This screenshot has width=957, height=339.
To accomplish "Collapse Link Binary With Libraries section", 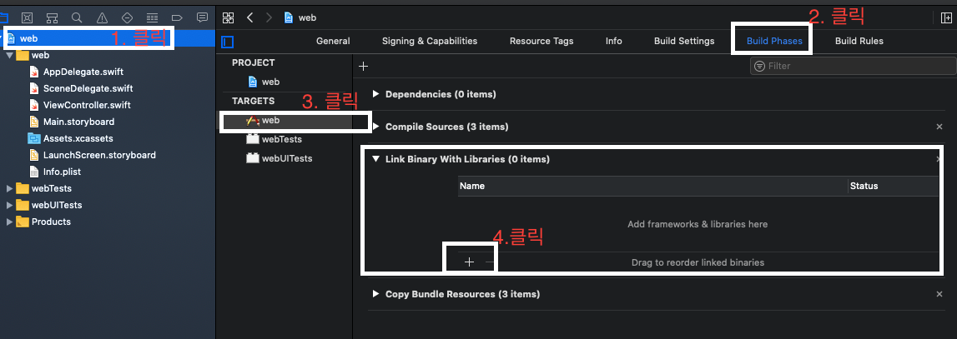I will (376, 159).
